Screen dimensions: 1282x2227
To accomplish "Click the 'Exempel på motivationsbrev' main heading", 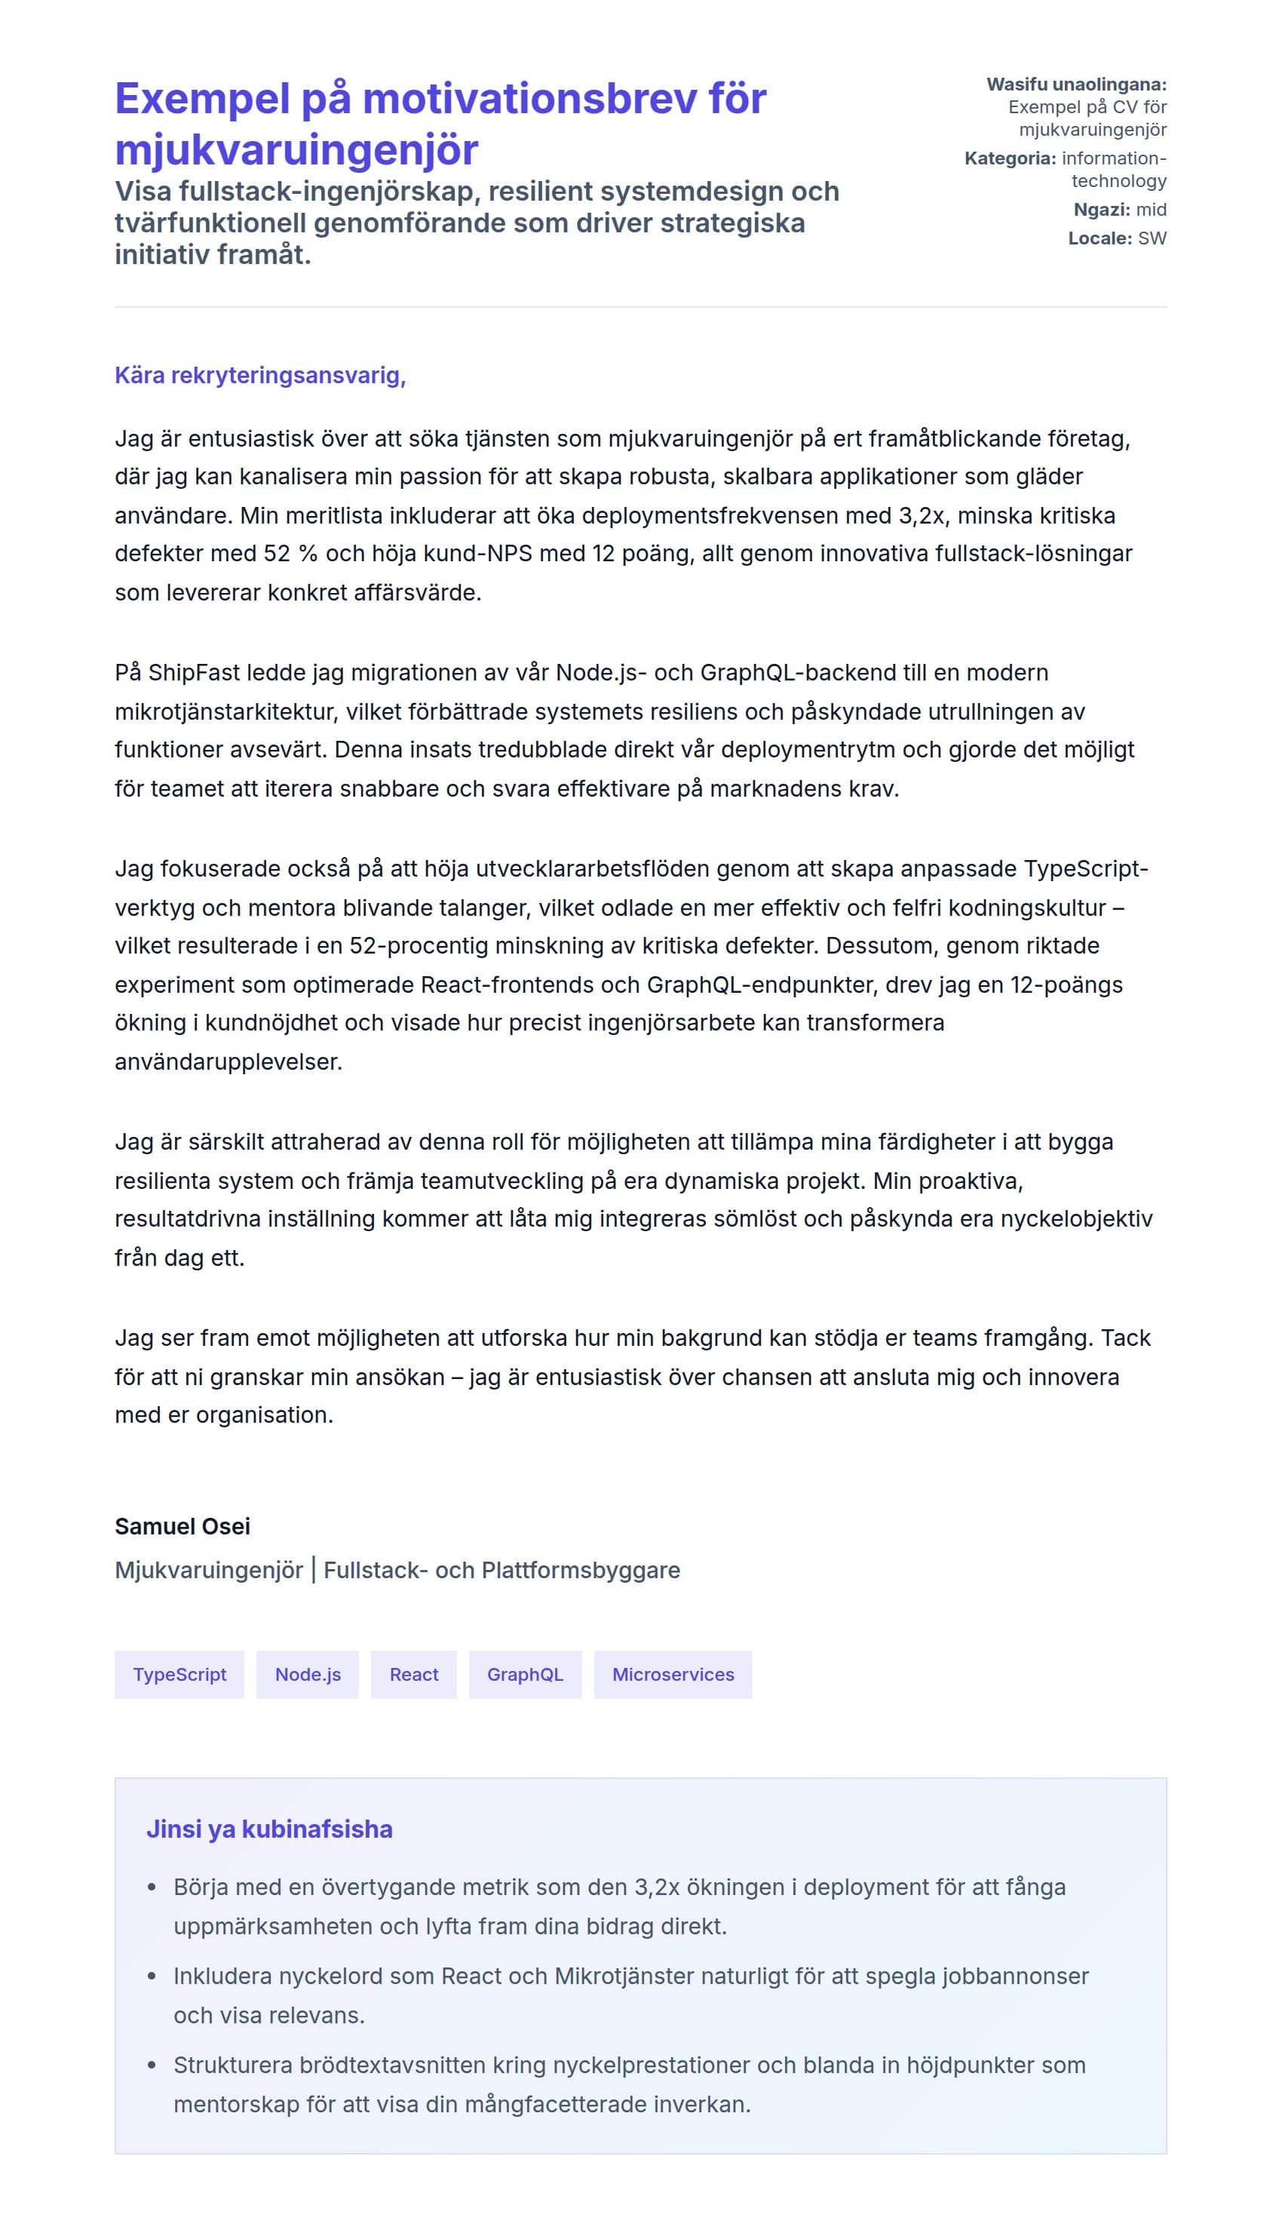I will pyautogui.click(x=440, y=123).
